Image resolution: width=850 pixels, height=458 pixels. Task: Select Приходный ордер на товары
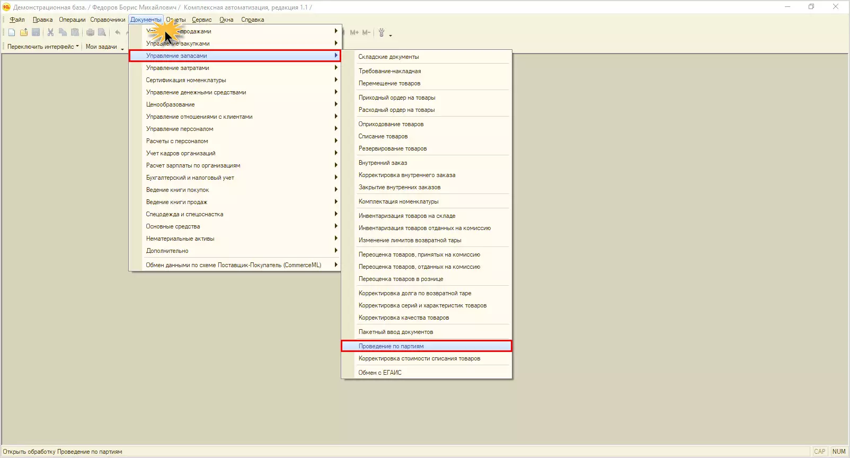pyautogui.click(x=427, y=98)
